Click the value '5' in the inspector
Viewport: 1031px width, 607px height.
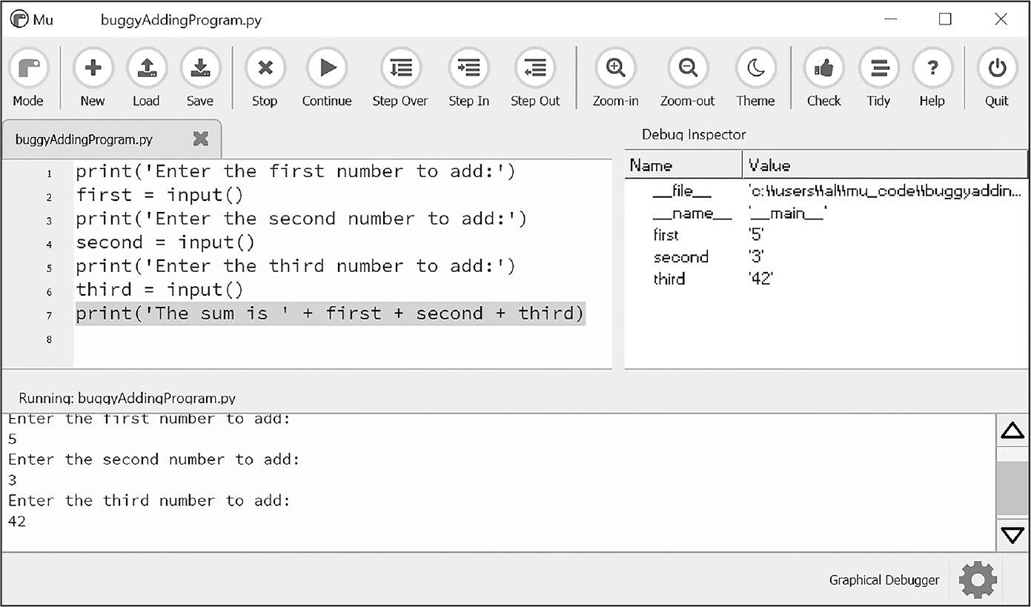756,235
